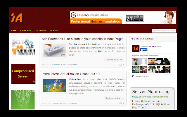Open the EC2 Key Pair amazon thumbnail

coord(23,47)
